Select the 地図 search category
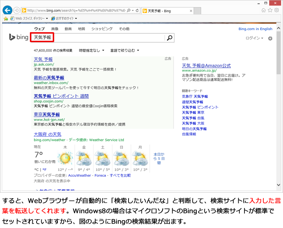The width and height of the screenshot is (283, 228). (81, 29)
